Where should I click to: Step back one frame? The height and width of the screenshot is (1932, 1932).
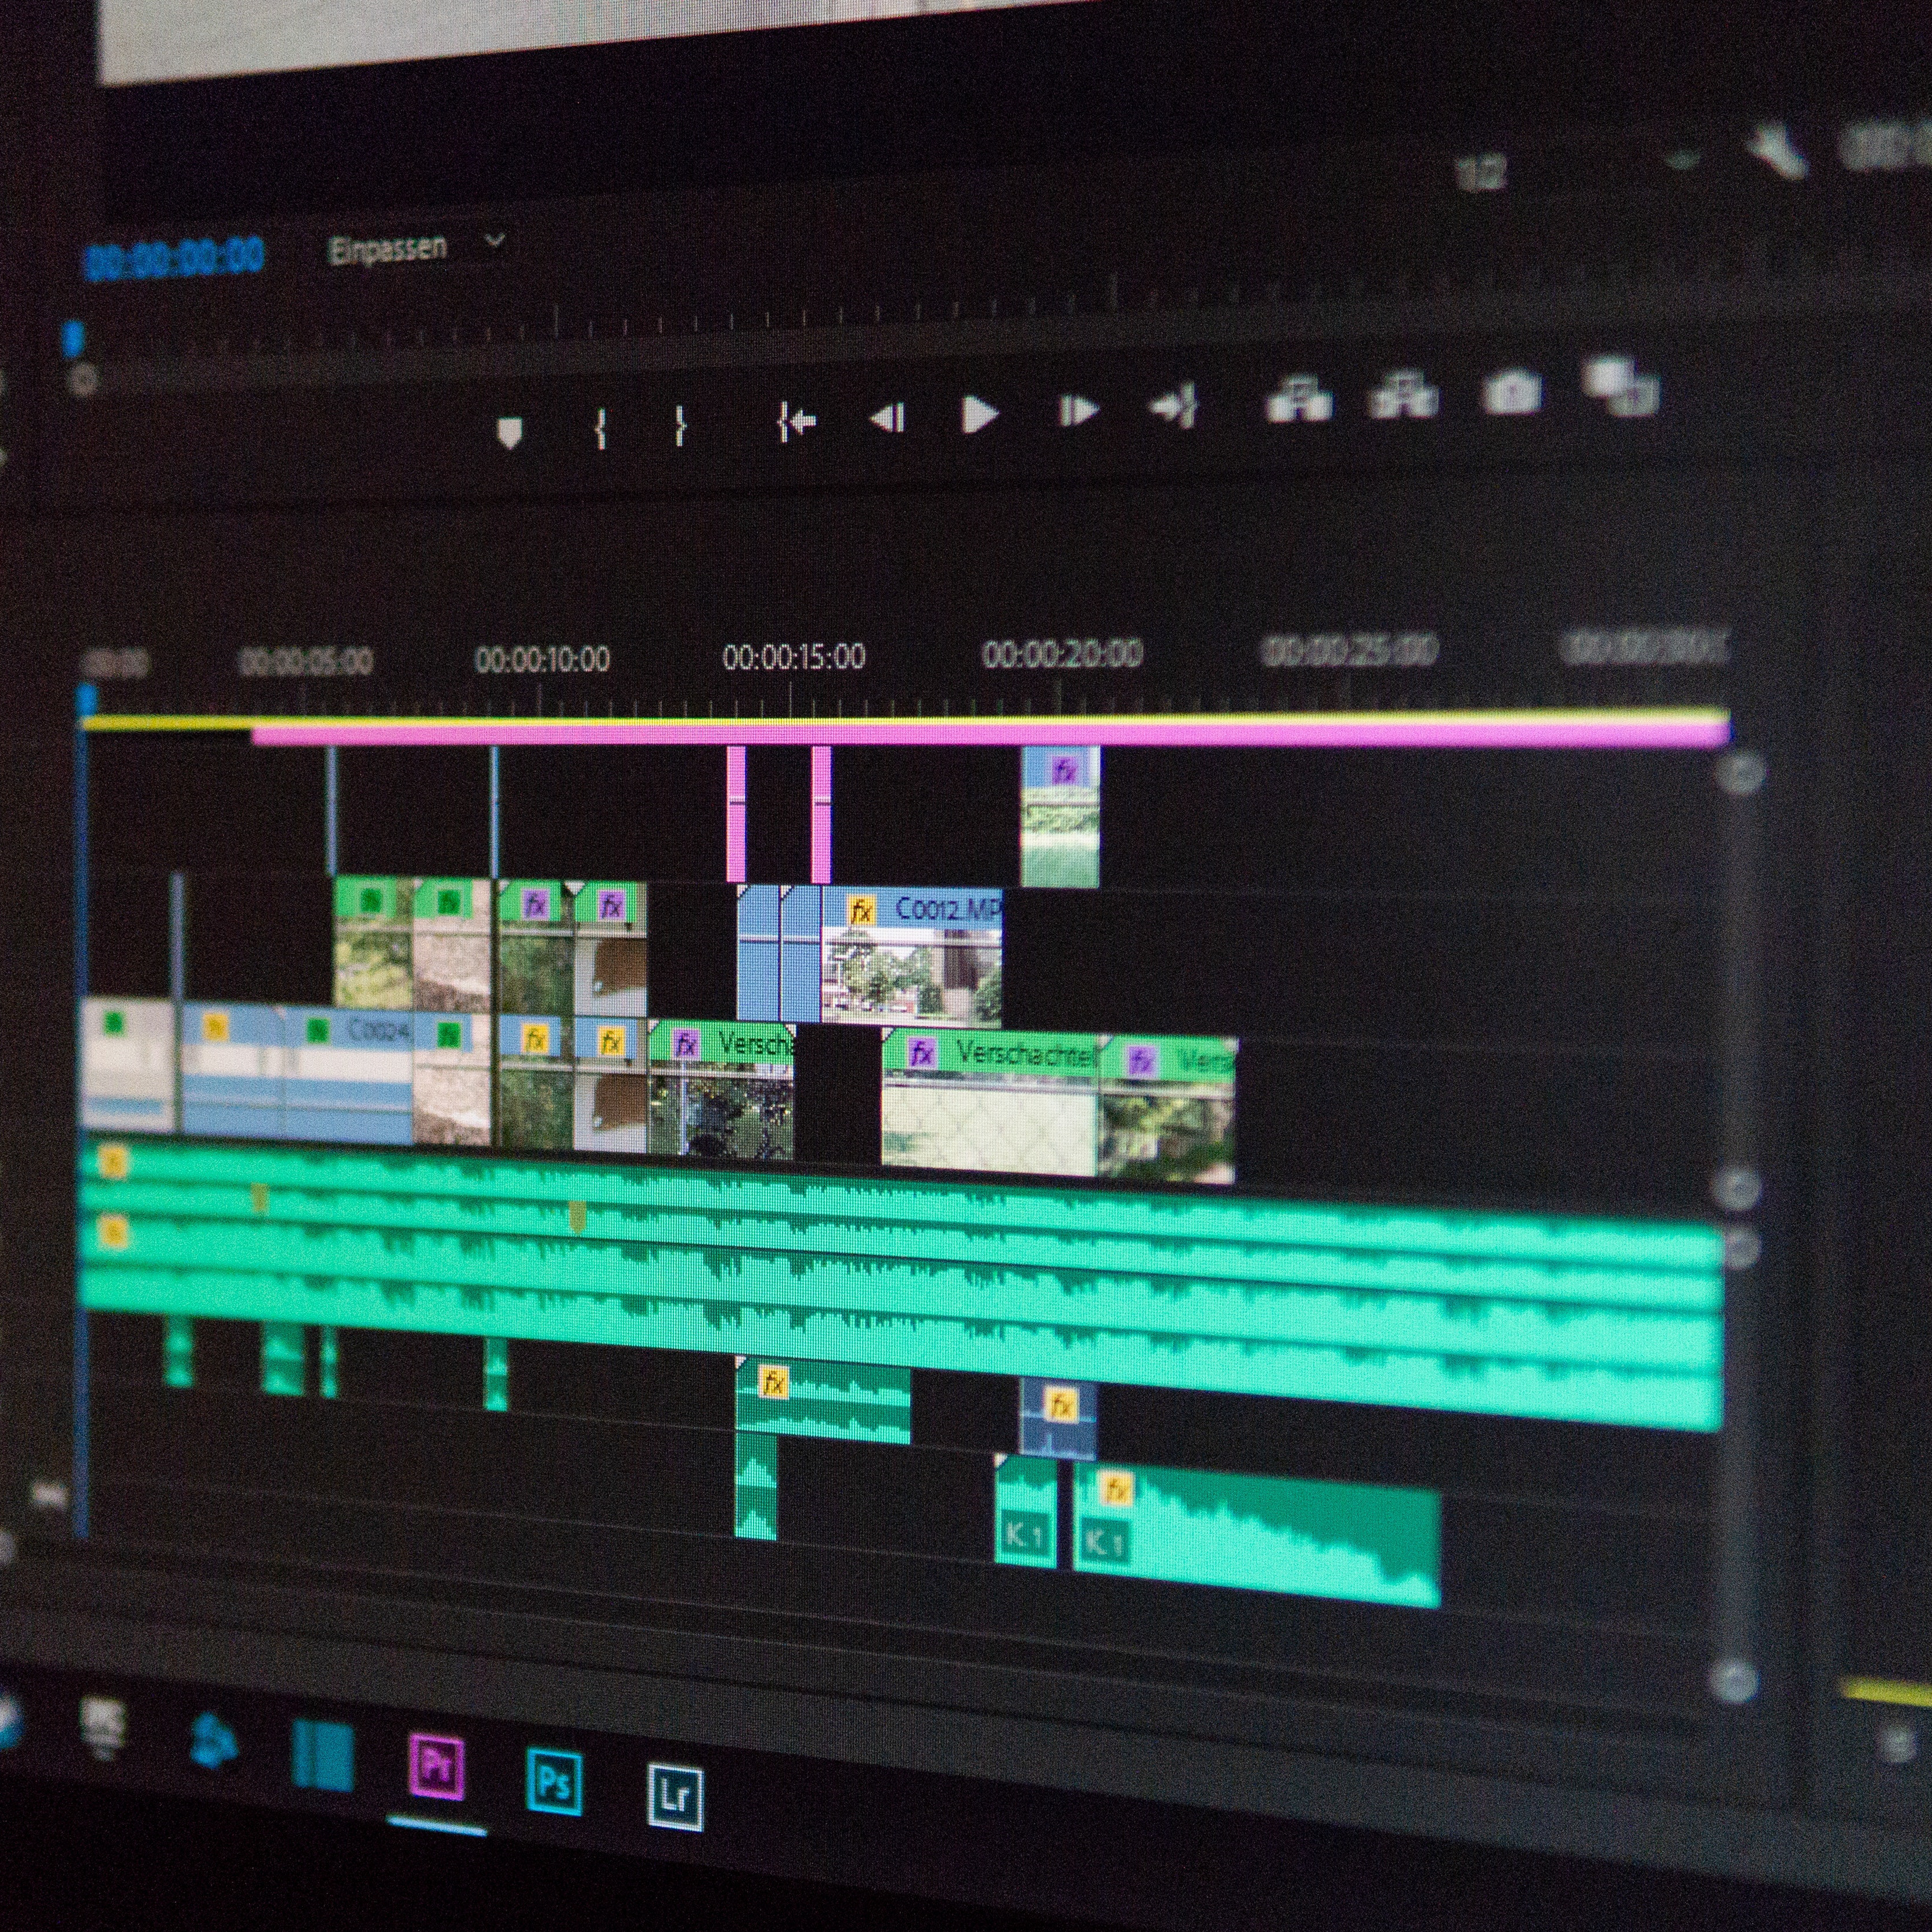[x=888, y=417]
